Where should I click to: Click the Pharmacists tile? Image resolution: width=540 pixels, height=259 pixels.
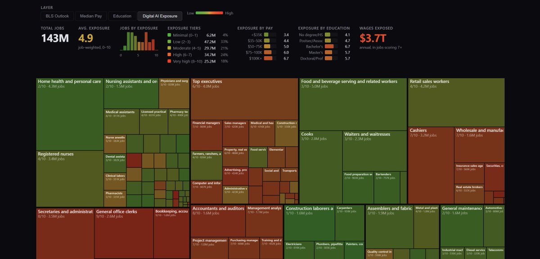pyautogui.click(x=115, y=198)
